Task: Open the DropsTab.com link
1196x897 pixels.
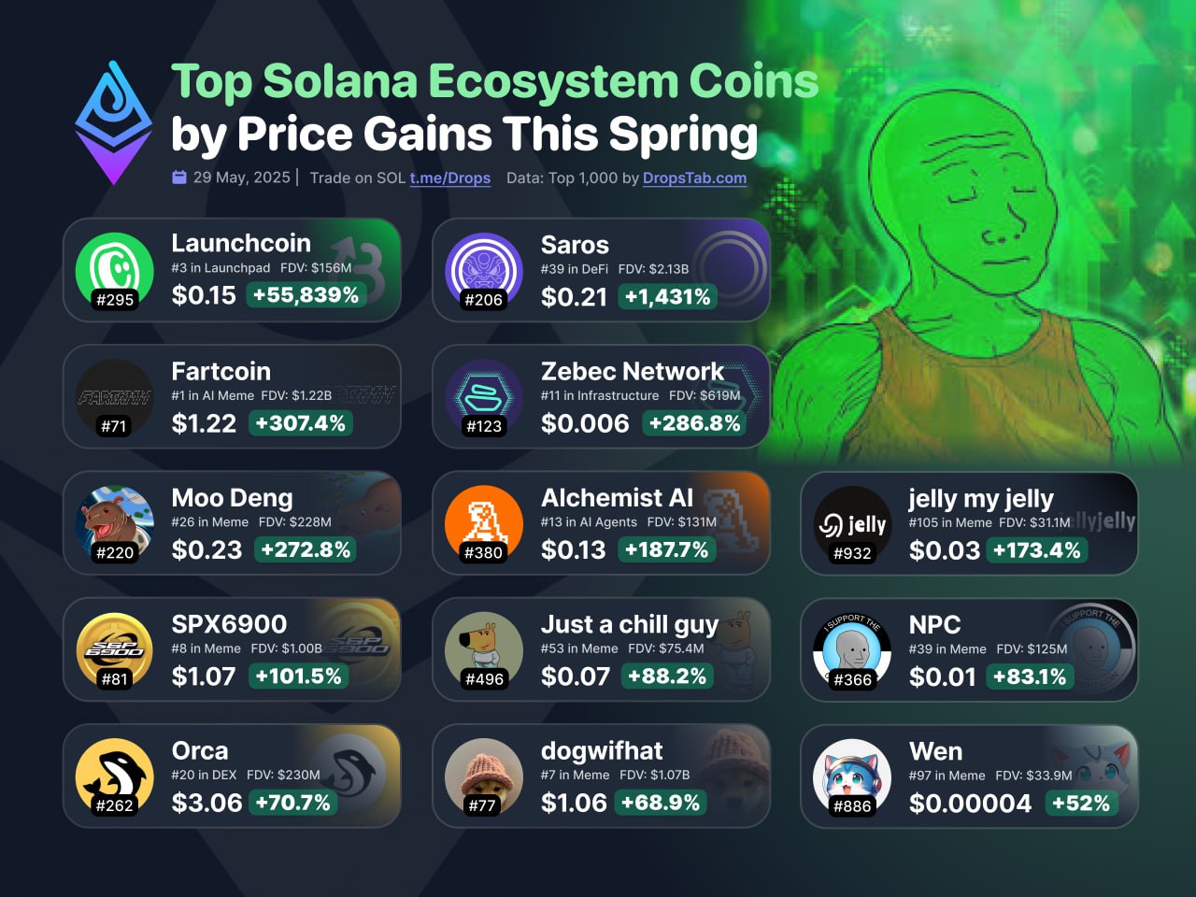Action: (694, 178)
